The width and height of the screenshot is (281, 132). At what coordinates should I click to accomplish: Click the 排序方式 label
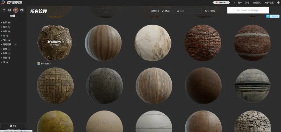point(155,11)
